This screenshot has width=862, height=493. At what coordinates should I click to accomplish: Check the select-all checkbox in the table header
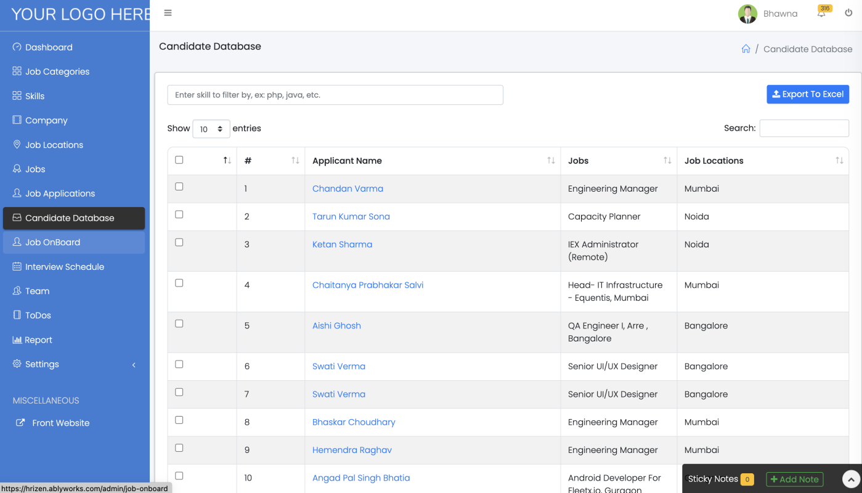pos(179,159)
